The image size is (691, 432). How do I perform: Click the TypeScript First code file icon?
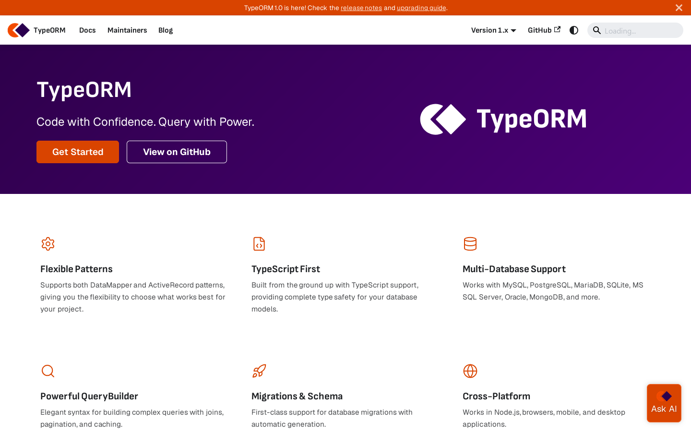(x=259, y=244)
